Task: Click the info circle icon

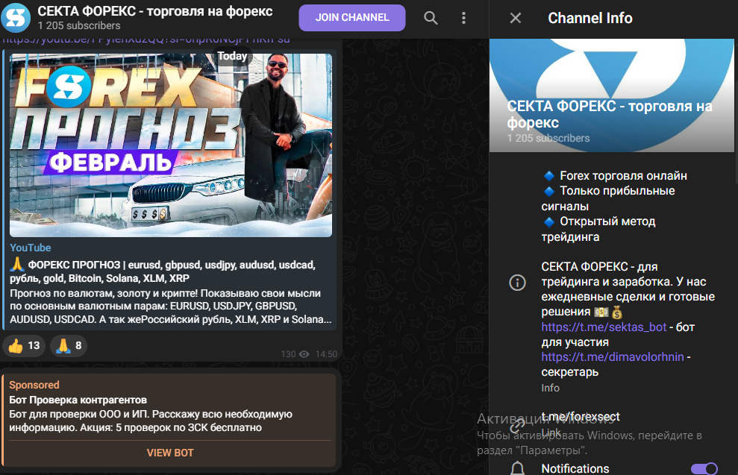Action: [517, 282]
